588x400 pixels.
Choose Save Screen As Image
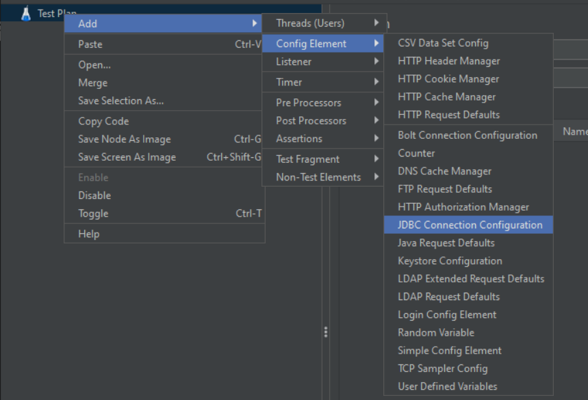coord(163,157)
